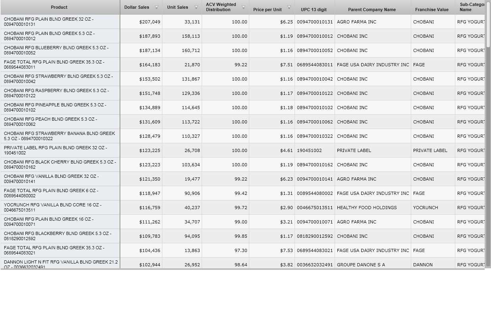Click the GROUPE DANONE S A cell

[361, 265]
